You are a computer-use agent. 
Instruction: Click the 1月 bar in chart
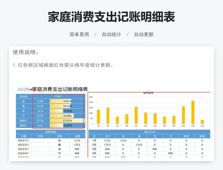(x=98, y=117)
